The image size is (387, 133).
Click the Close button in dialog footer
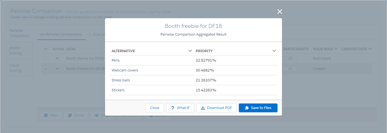pos(155,108)
